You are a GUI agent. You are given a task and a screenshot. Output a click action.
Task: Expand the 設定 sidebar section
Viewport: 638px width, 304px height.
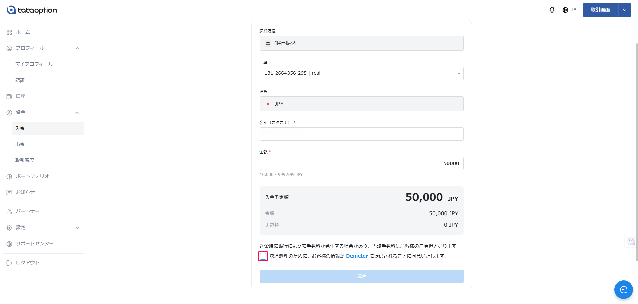click(77, 228)
